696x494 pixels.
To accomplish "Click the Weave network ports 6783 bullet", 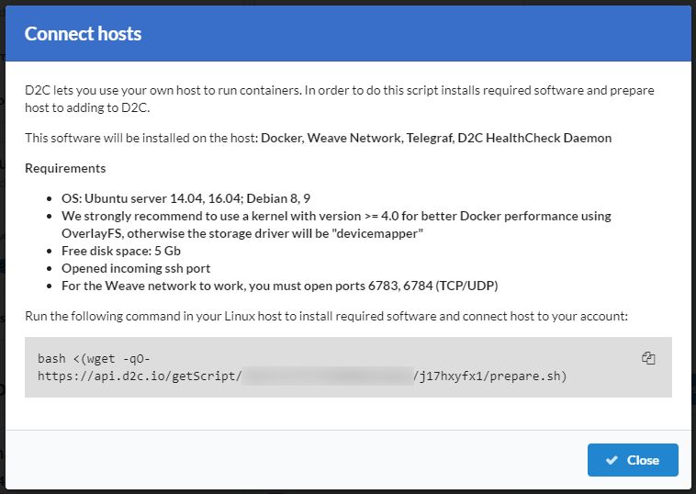I will pyautogui.click(x=280, y=286).
